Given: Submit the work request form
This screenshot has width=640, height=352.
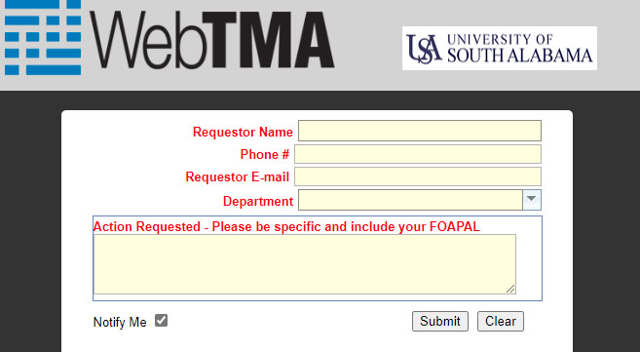Looking at the screenshot, I should [x=440, y=322].
